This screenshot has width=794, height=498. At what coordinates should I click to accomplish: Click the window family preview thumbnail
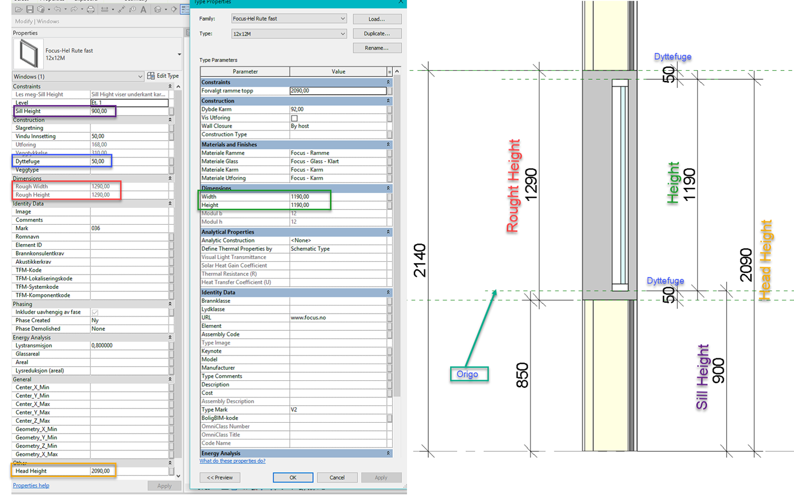coord(28,55)
